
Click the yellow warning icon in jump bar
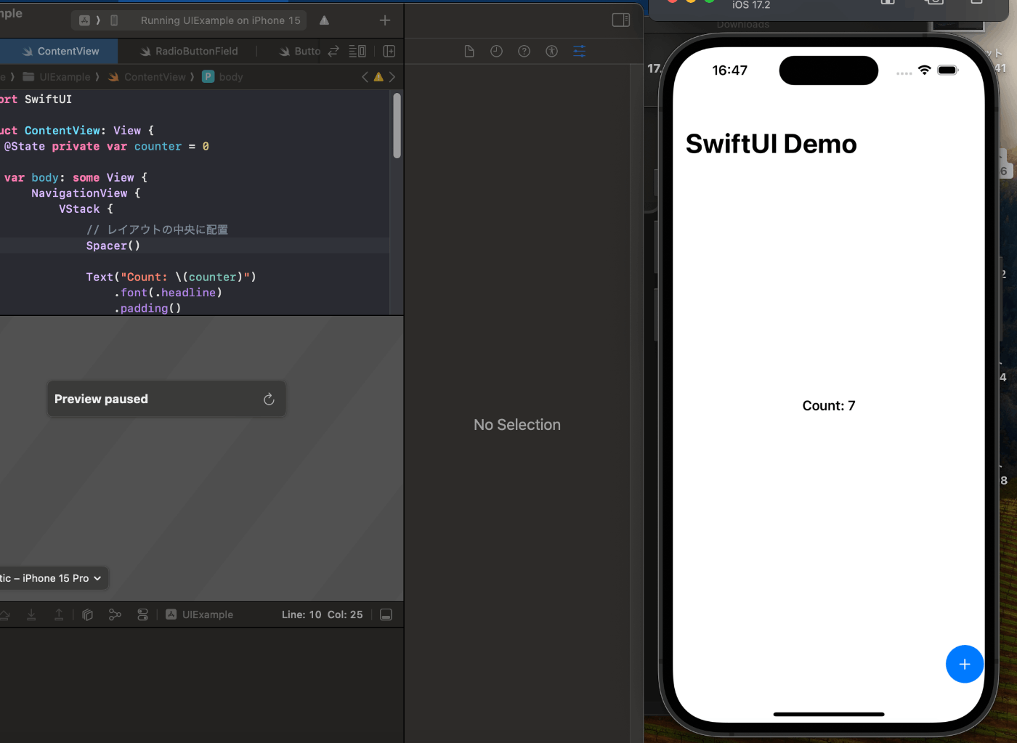pos(378,77)
